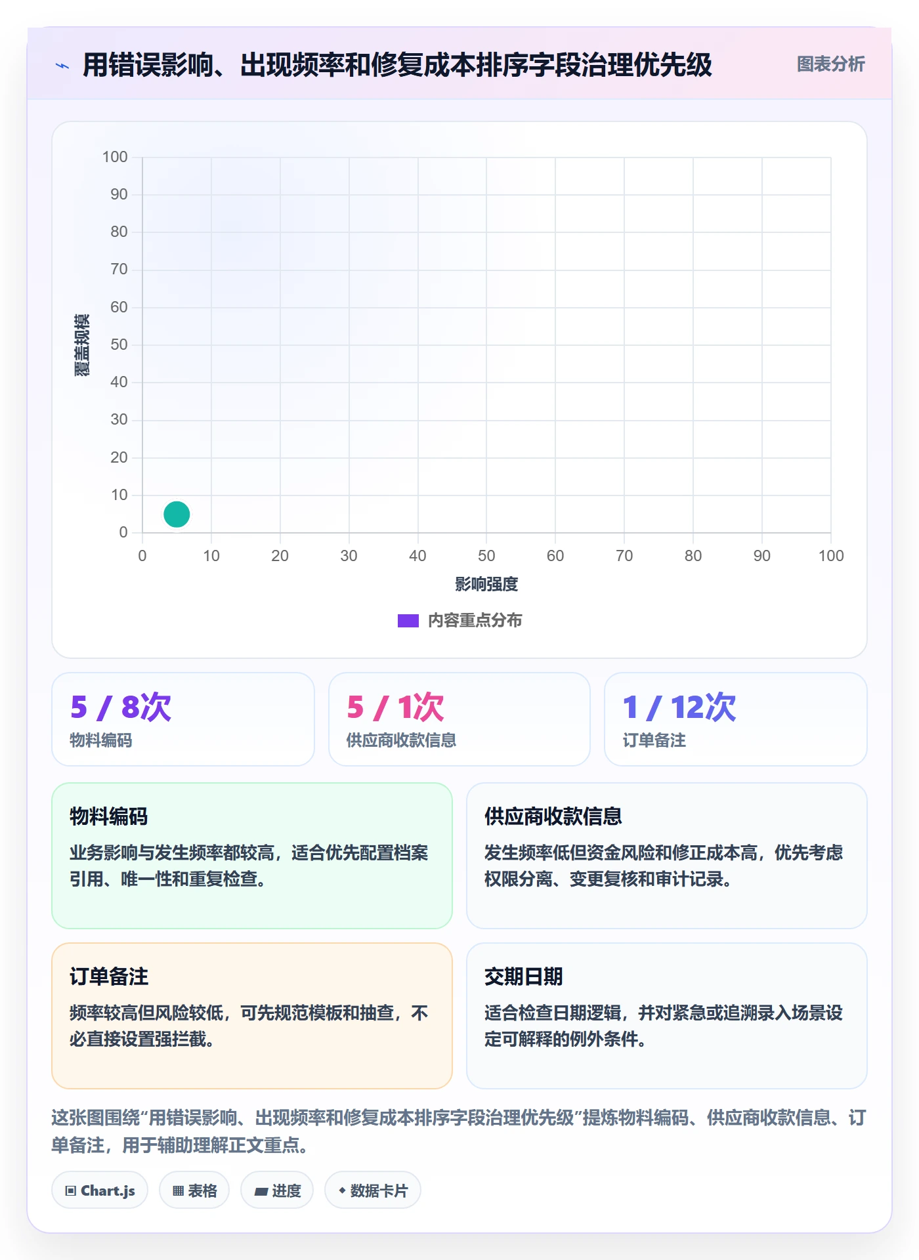919x1260 pixels.
Task: Click the 数据卡片 tag chip
Action: click(x=373, y=1190)
